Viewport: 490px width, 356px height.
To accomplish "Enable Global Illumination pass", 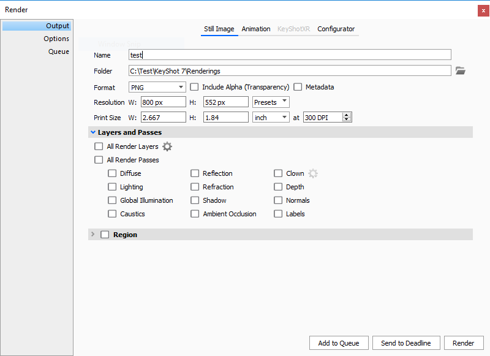I will coord(112,200).
